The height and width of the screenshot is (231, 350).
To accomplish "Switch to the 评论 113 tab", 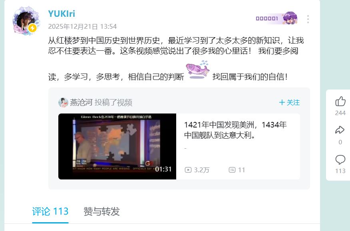I will point(50,211).
